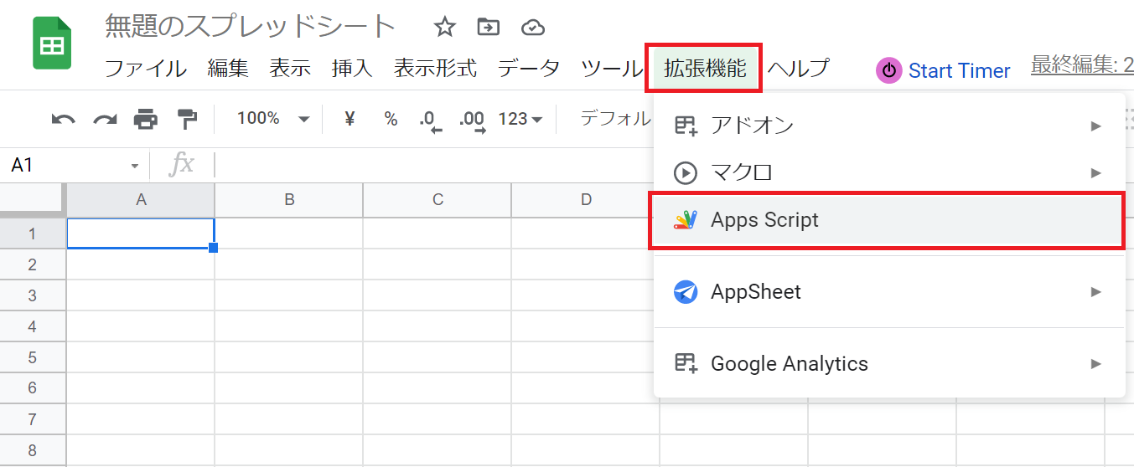Click the undo arrow icon
1134x467 pixels.
pos(63,120)
